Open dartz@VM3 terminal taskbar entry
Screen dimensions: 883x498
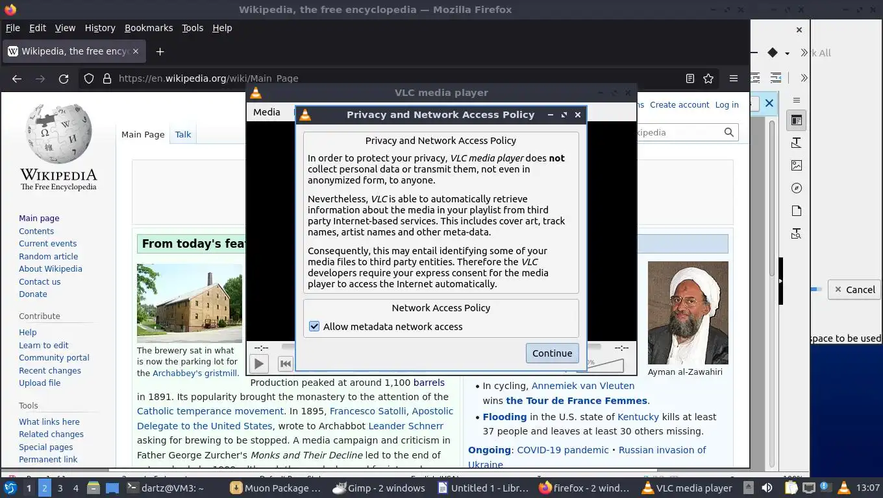[x=165, y=488]
